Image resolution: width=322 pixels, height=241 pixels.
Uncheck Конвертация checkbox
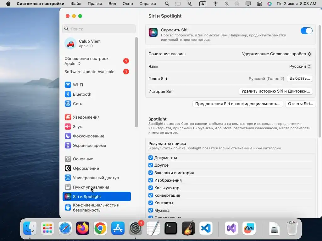coord(151,195)
